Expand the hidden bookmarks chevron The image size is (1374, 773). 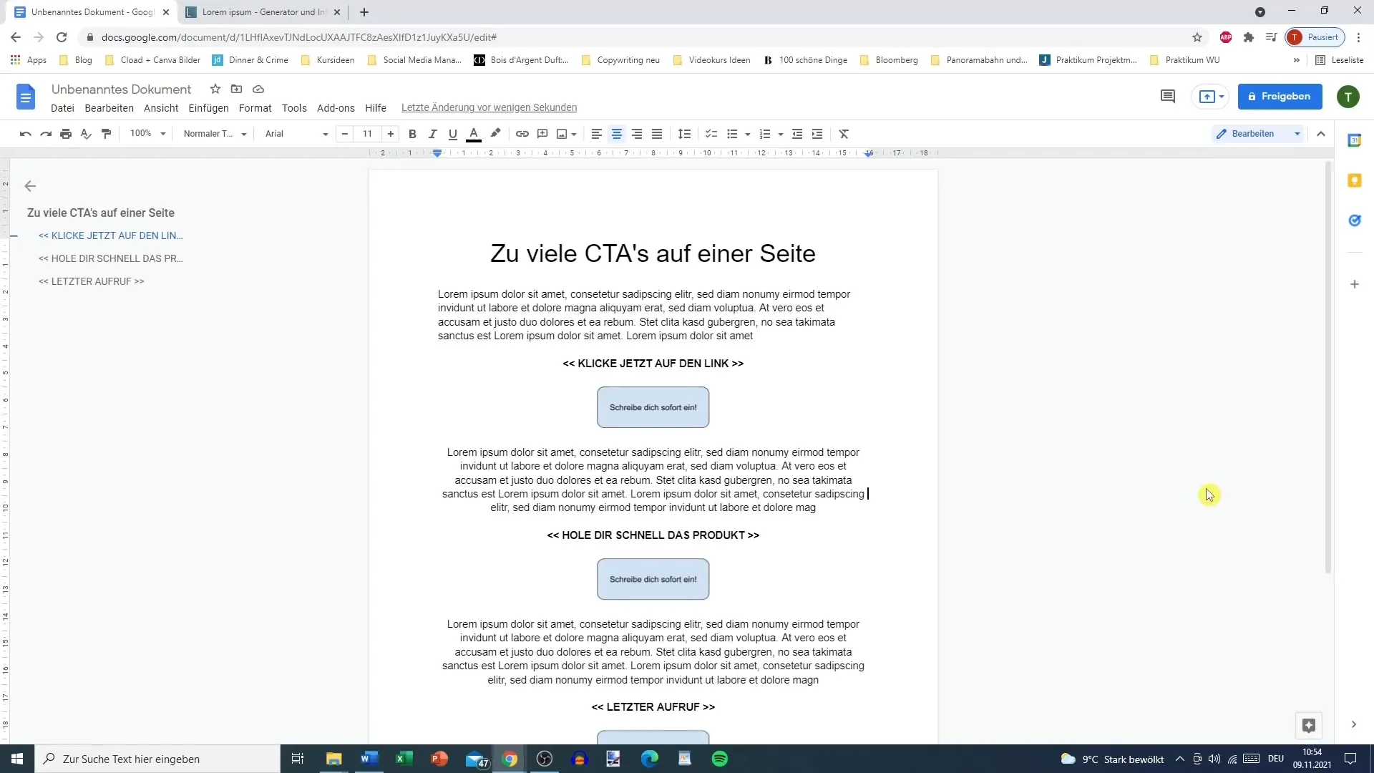coord(1296,60)
